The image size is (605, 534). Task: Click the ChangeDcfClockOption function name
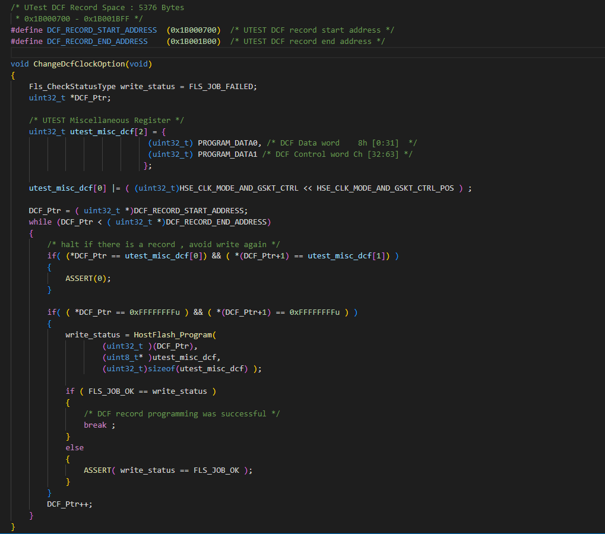pyautogui.click(x=80, y=64)
